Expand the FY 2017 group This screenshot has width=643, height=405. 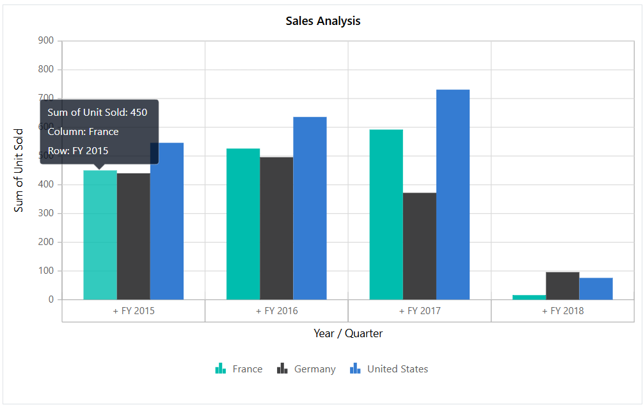click(x=419, y=310)
